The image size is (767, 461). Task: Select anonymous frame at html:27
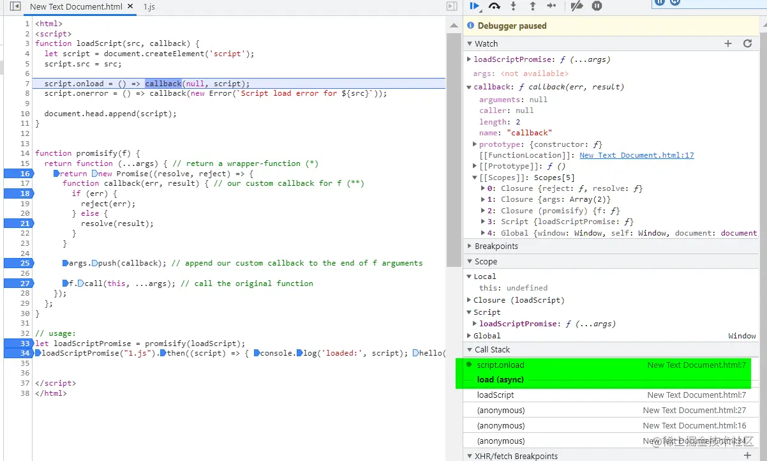click(x=611, y=411)
